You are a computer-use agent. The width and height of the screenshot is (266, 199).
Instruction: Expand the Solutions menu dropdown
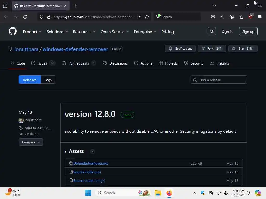click(x=57, y=32)
